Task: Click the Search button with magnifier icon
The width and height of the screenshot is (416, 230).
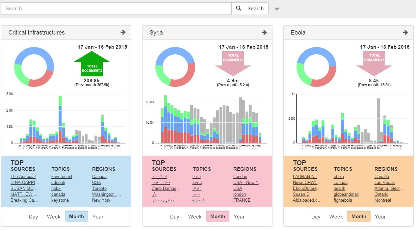Action: coord(250,9)
